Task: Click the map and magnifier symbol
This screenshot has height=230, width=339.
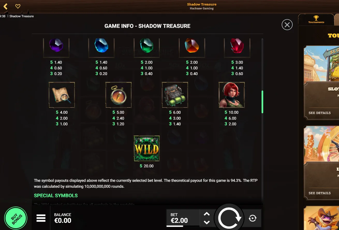Action: pyautogui.click(x=62, y=95)
